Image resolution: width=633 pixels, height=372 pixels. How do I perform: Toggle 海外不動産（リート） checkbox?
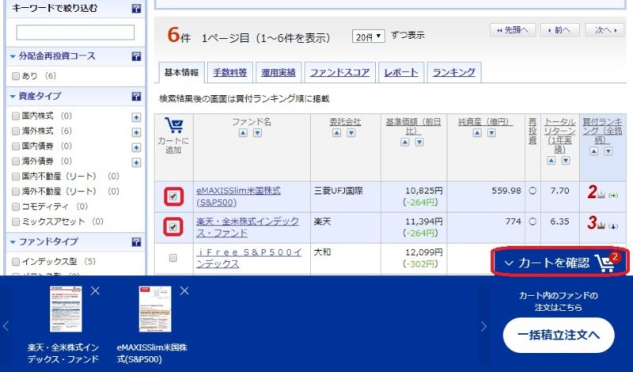pos(16,192)
